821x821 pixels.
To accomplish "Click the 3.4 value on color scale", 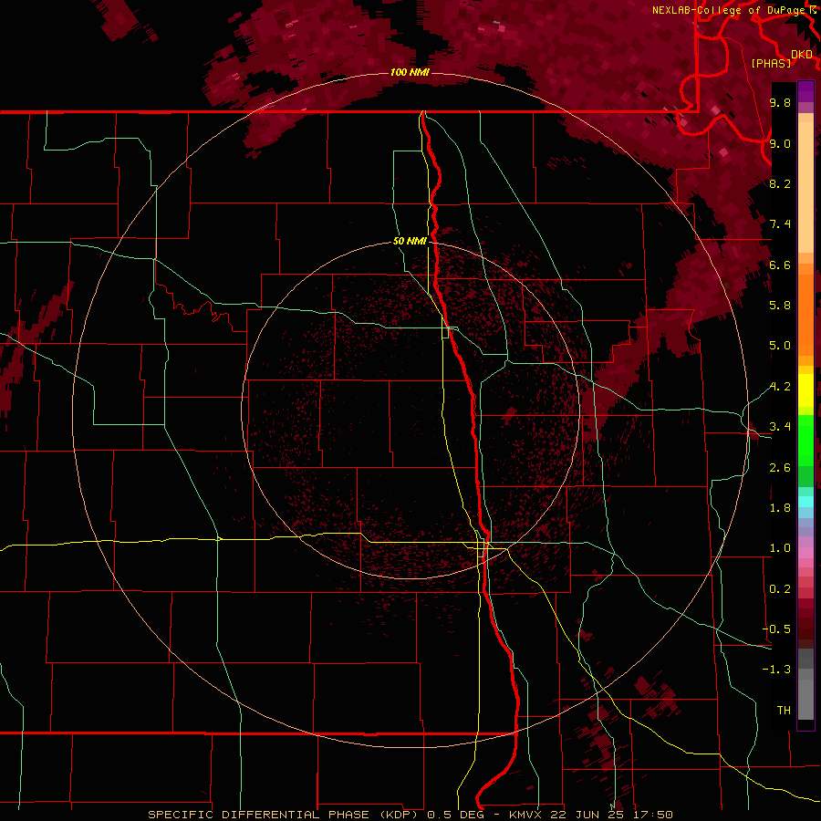I will tap(780, 427).
